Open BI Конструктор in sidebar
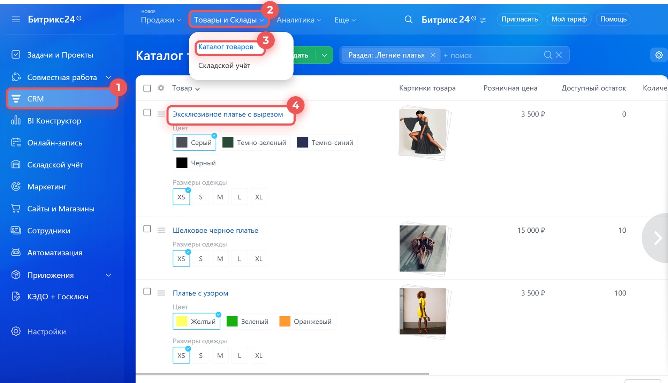668x383 pixels. click(x=54, y=121)
